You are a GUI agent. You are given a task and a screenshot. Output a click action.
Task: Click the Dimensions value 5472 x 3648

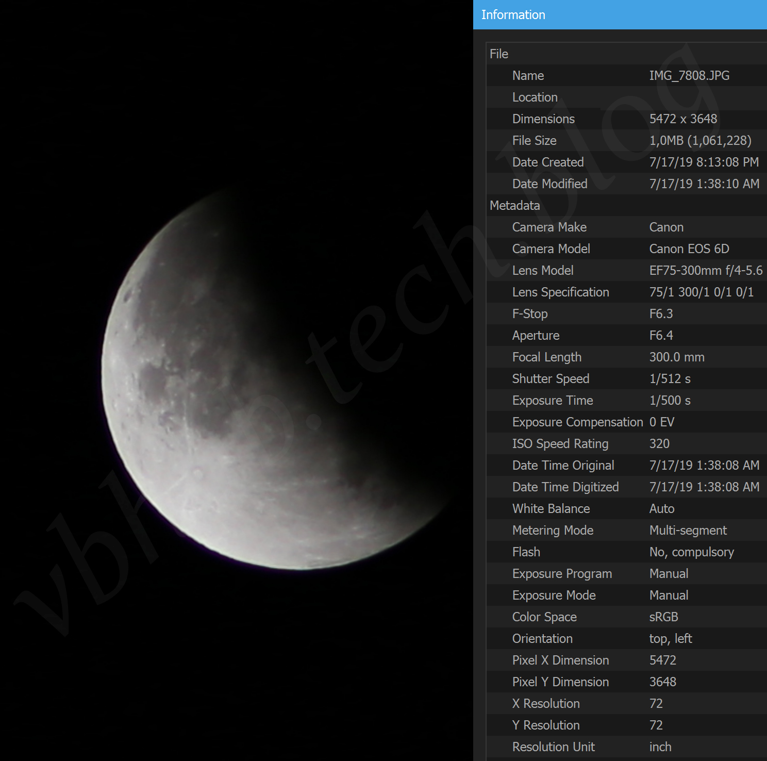pyautogui.click(x=683, y=119)
